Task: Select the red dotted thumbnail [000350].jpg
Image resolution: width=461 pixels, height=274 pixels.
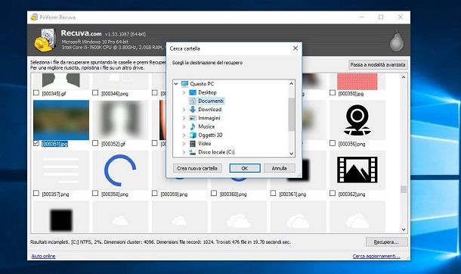Action: [x=357, y=82]
